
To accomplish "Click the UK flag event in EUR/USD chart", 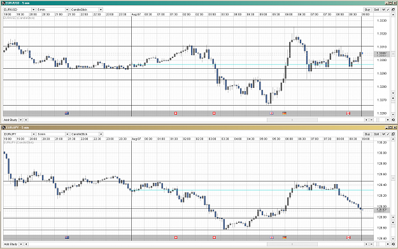I will 271,113.
